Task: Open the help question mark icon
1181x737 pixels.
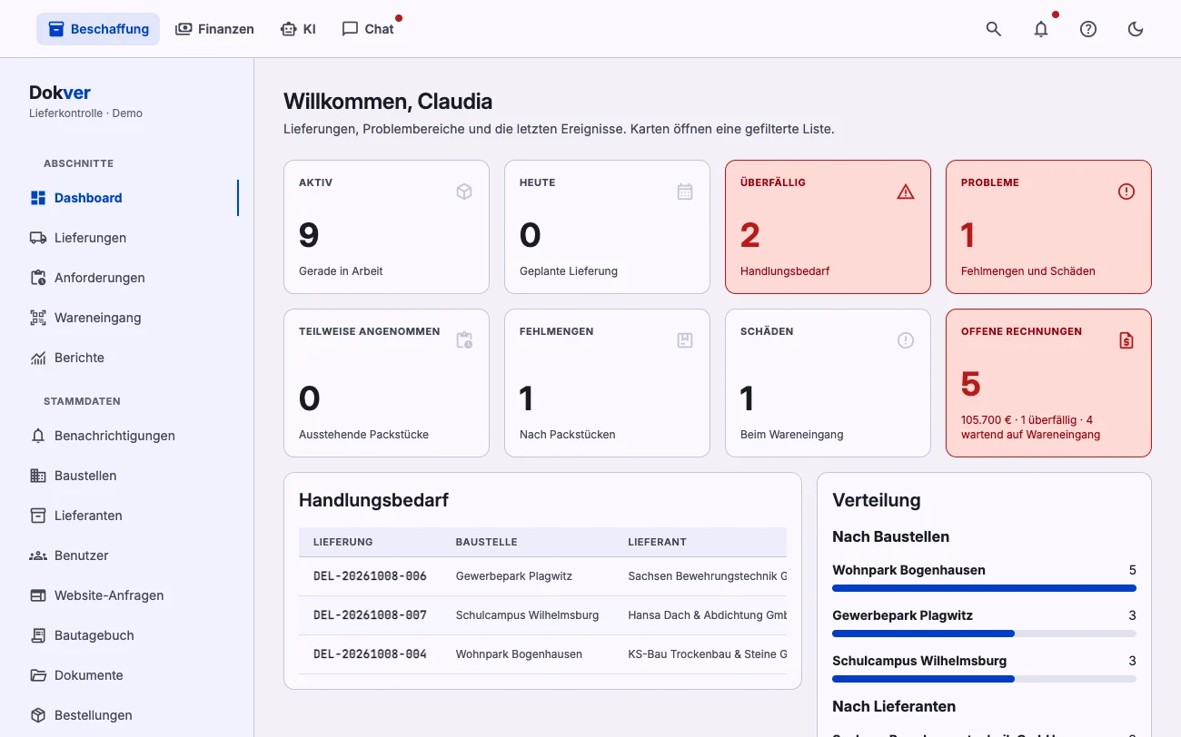Action: coord(1088,29)
